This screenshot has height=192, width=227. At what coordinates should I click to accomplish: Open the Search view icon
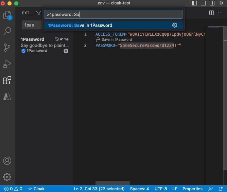coord(7,31)
